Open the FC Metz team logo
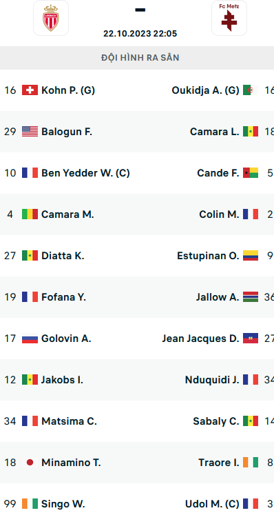Image resolution: width=274 pixels, height=515 pixels. (229, 18)
